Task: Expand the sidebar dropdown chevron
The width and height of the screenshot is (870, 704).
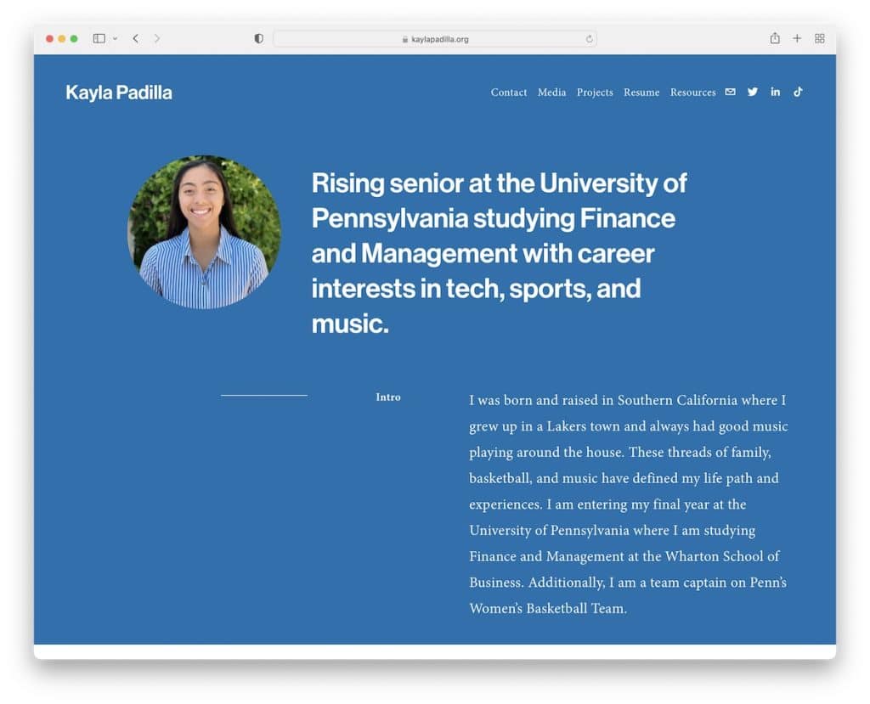Action: 115,39
